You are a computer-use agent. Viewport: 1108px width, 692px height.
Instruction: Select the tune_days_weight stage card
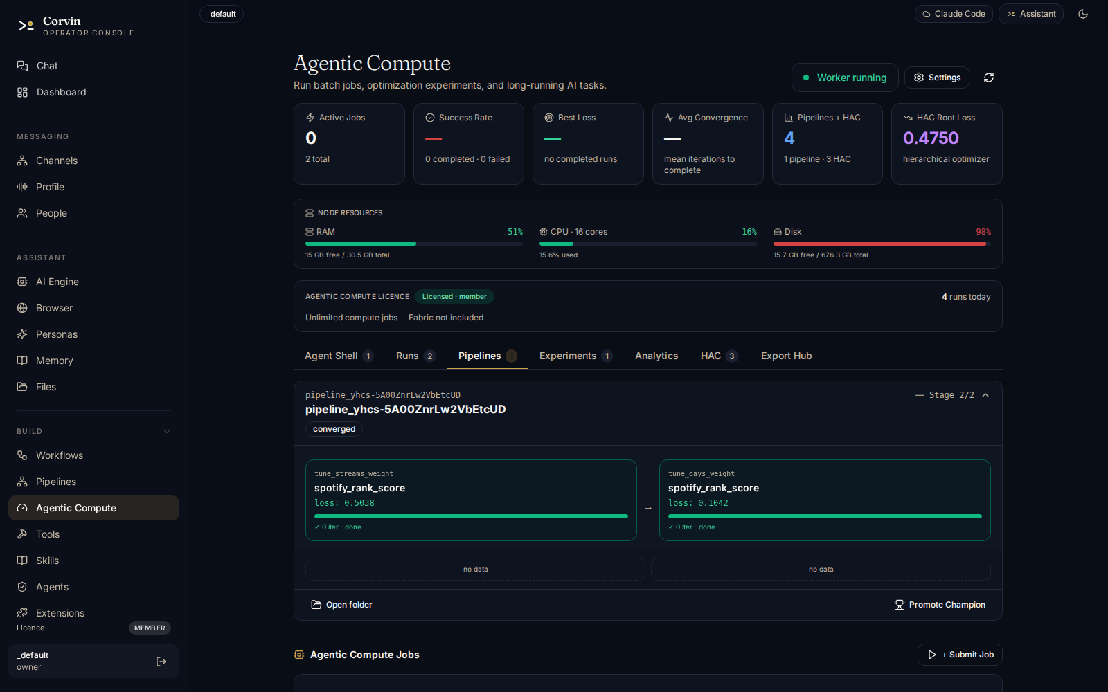(825, 500)
